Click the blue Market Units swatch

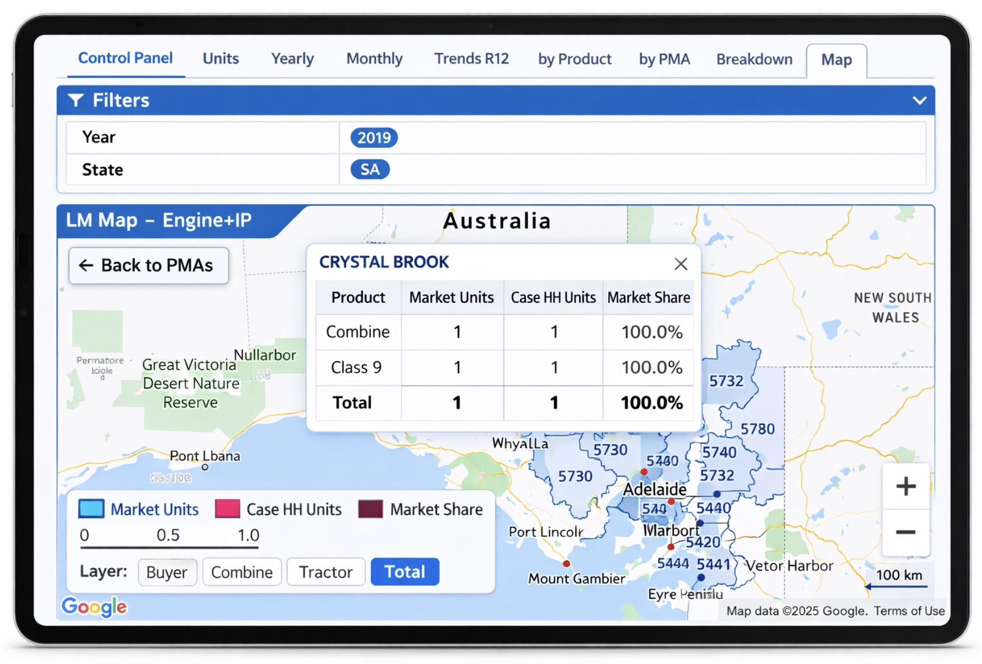tap(91, 509)
